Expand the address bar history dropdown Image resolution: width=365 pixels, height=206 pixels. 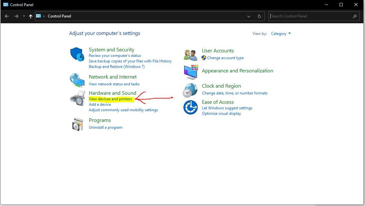[x=249, y=16]
